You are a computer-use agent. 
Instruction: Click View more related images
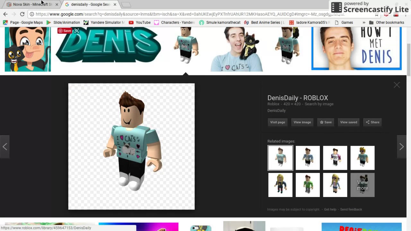coord(363,185)
